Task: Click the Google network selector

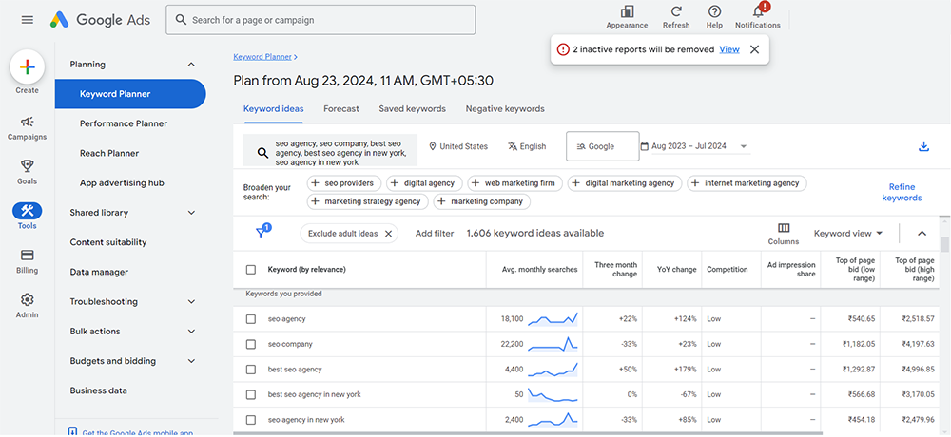Action: click(x=602, y=146)
